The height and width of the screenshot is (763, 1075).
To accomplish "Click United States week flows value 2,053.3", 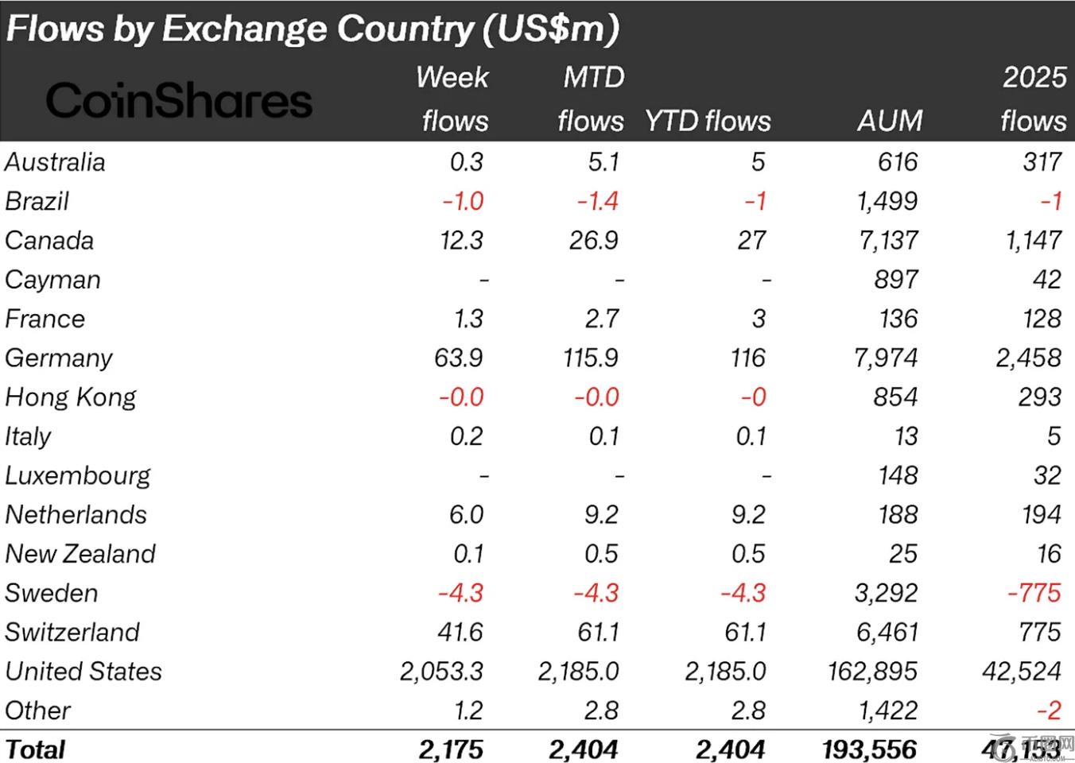I will point(441,672).
